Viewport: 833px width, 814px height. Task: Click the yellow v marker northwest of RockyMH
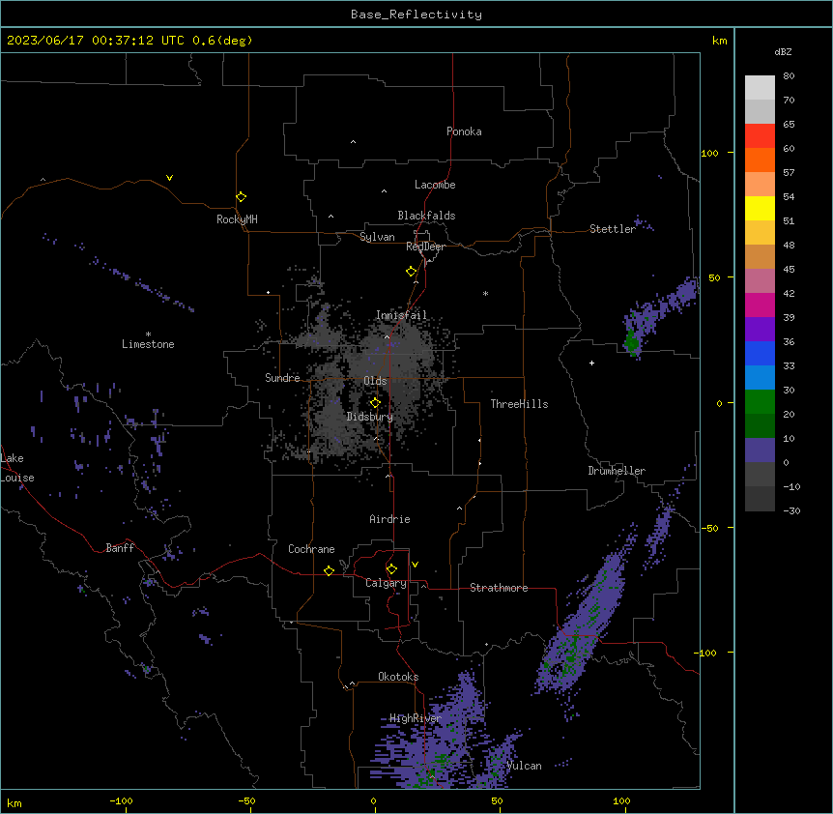click(x=169, y=178)
